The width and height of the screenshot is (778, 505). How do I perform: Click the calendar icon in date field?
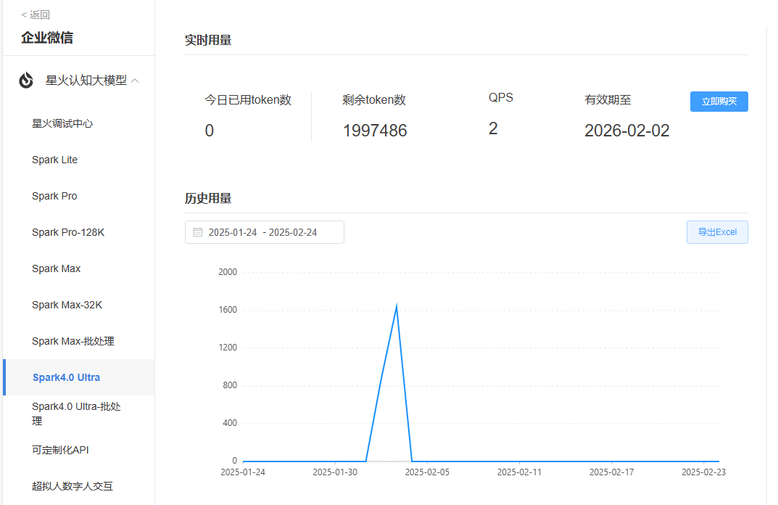pyautogui.click(x=198, y=232)
